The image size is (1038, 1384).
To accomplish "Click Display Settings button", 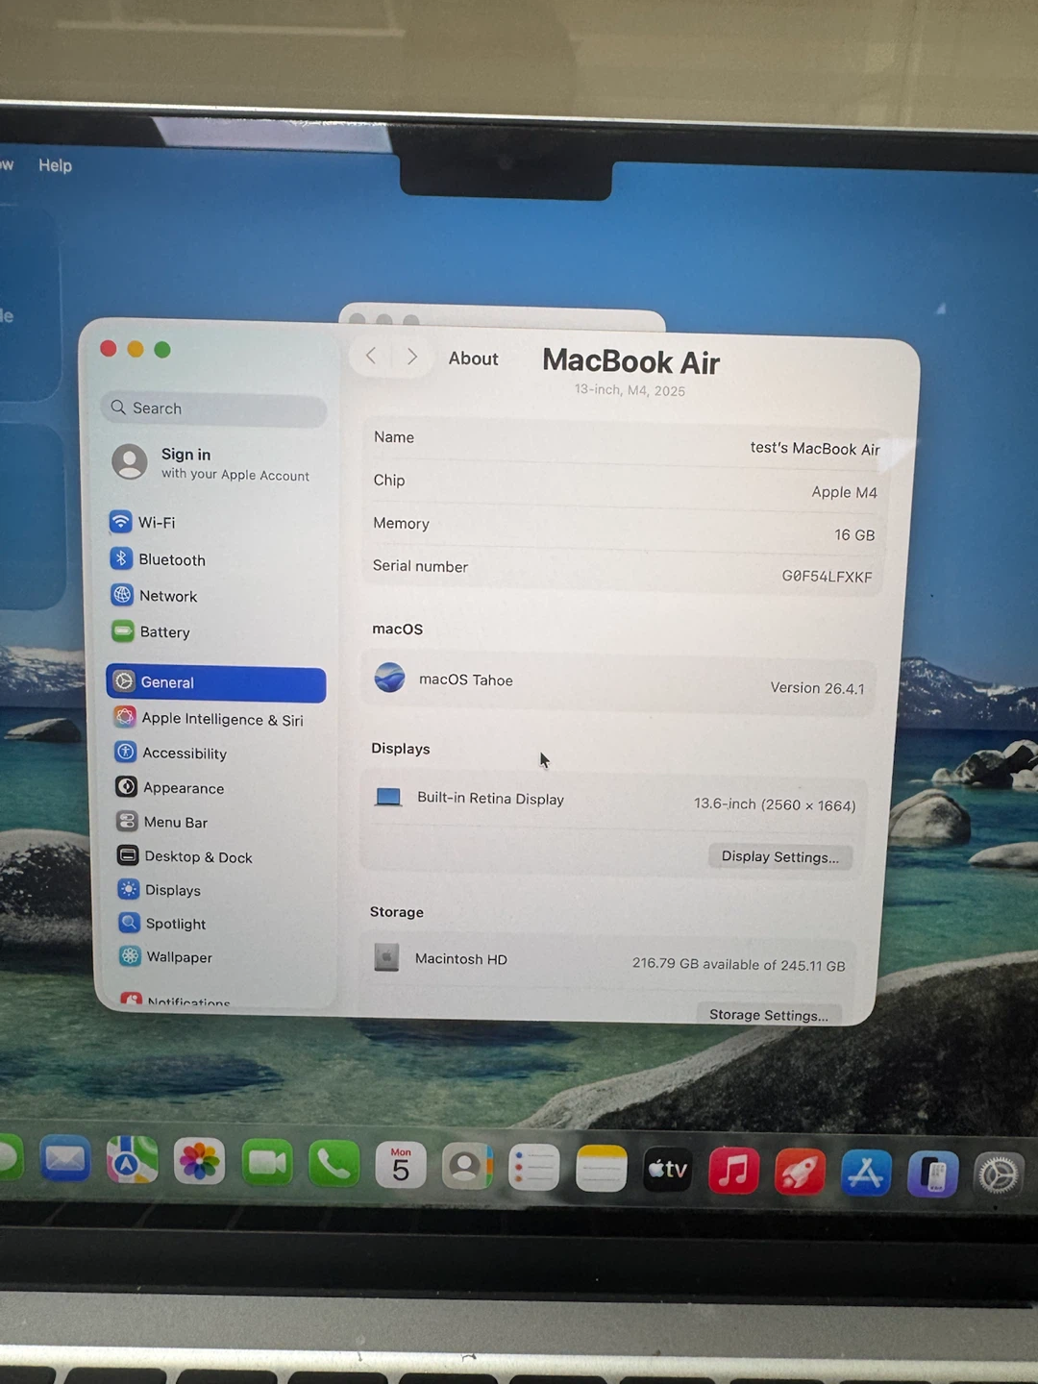I will [779, 856].
